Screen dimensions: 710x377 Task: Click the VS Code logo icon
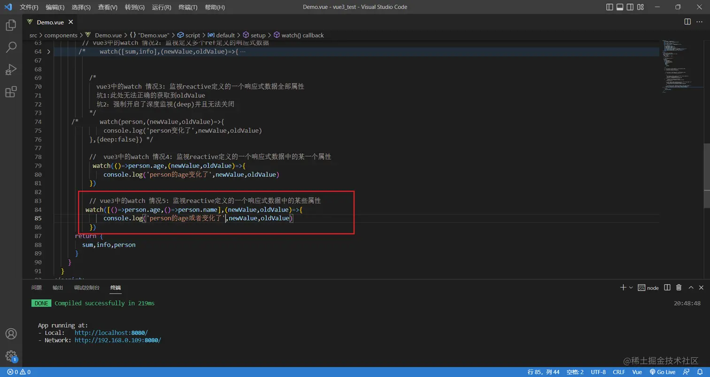coord(8,7)
